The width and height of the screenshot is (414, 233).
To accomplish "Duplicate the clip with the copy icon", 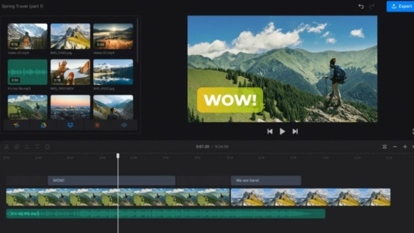I will click(17, 146).
